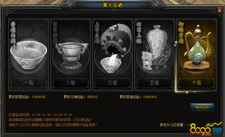Click the 二倍 multiplier label
This screenshot has height=137, width=225.
coord(70,83)
